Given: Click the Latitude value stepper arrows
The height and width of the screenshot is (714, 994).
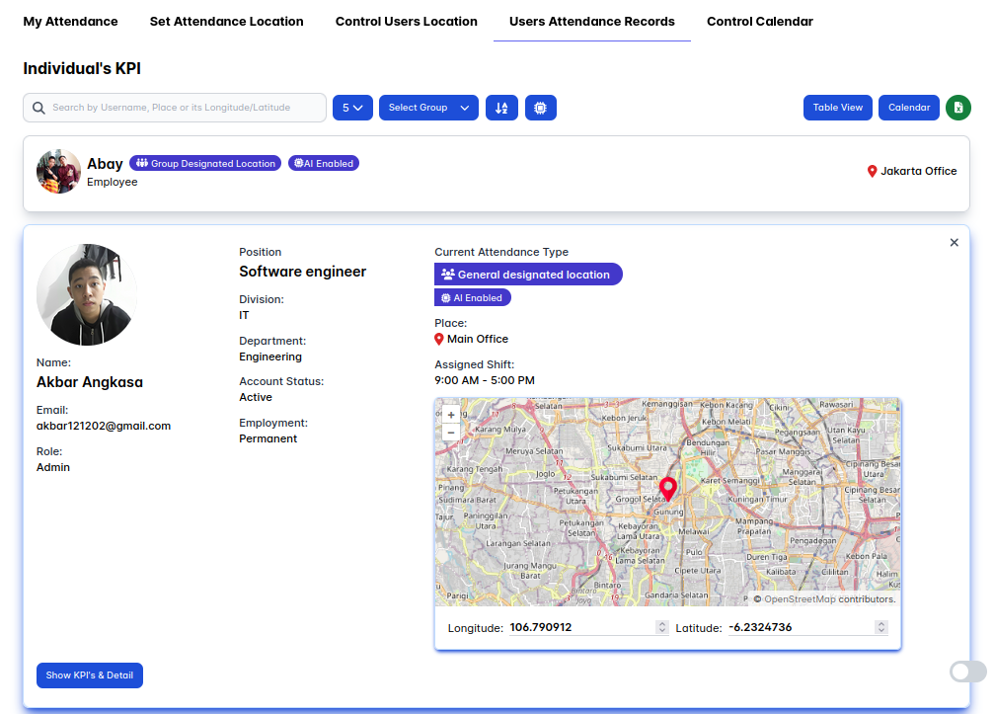Looking at the screenshot, I should click(x=881, y=627).
